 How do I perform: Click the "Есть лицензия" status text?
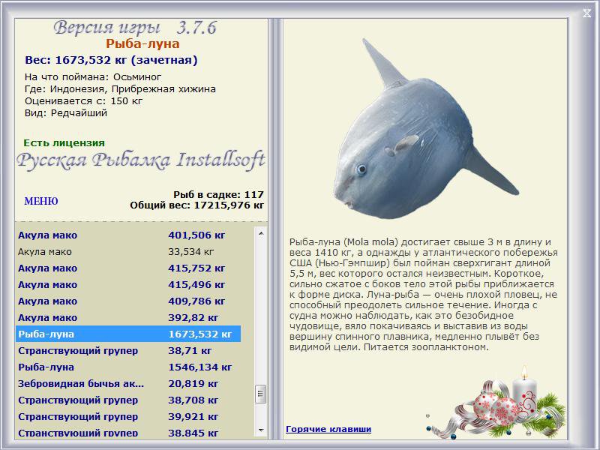[x=64, y=142]
